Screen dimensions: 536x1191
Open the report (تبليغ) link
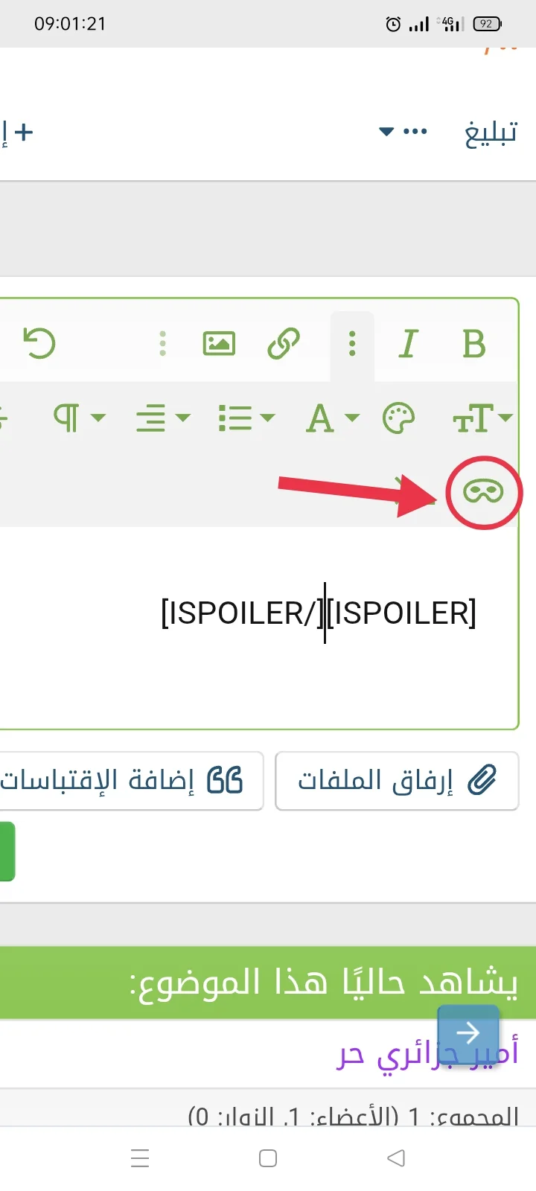coord(491,132)
